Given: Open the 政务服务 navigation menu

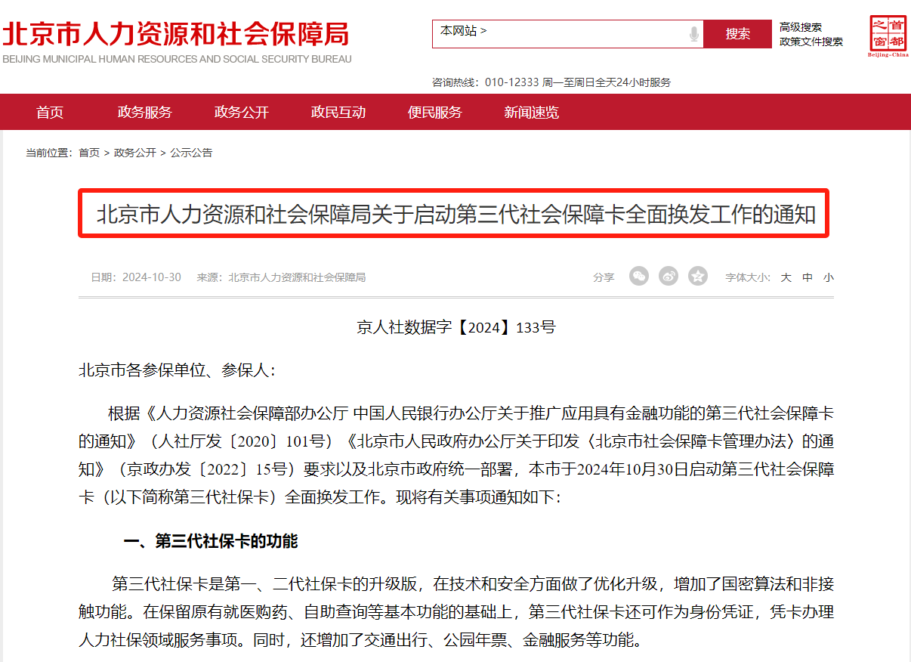Looking at the screenshot, I should tap(145, 113).
